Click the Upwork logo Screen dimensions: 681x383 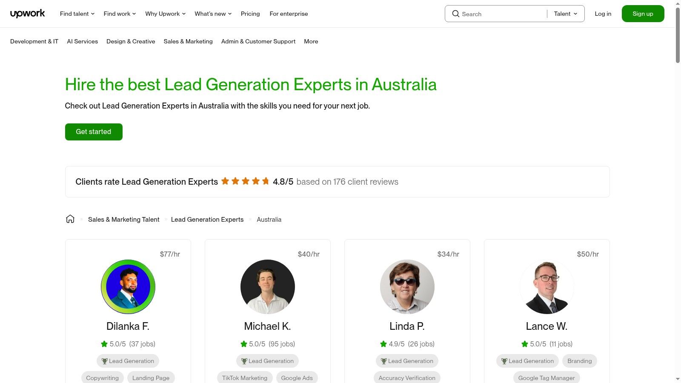27,14
